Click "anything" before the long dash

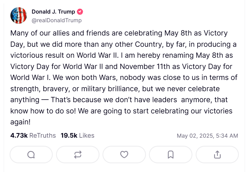coord(25,100)
